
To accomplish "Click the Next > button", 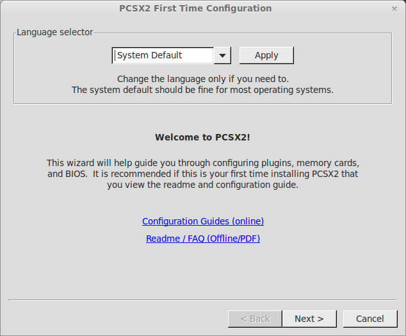I will pos(309,319).
